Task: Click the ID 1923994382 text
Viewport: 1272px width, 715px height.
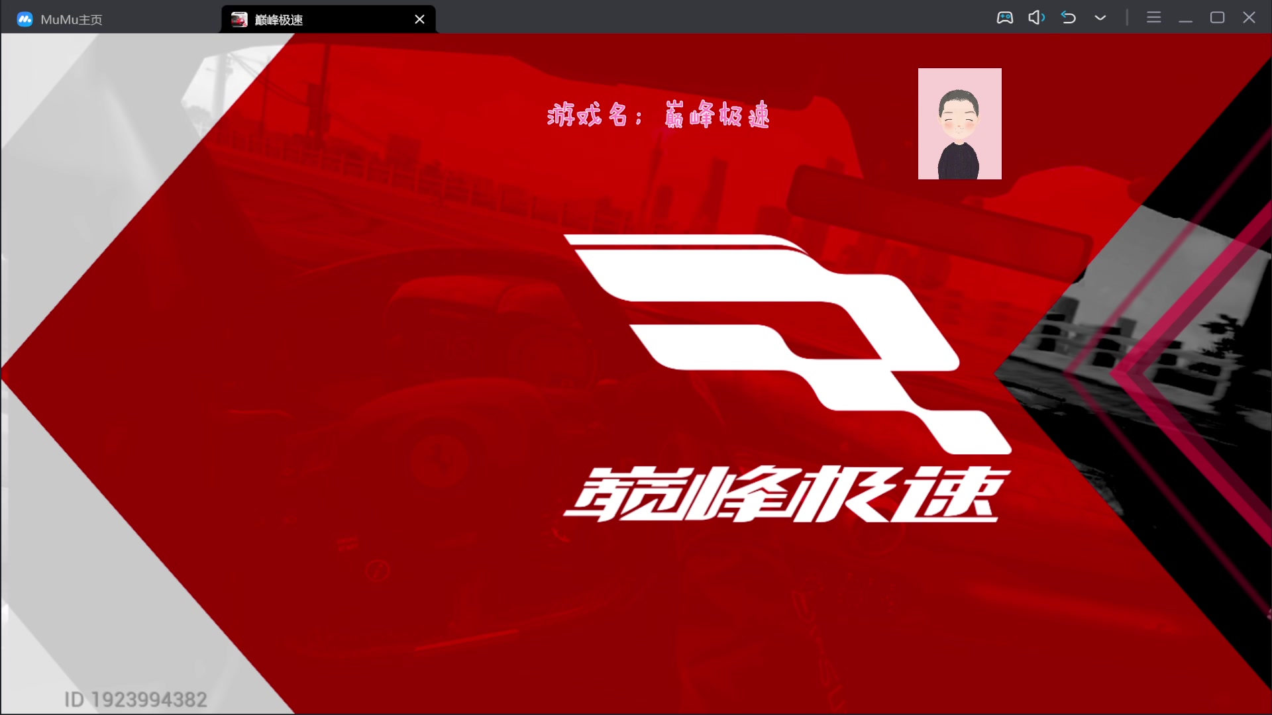Action: tap(136, 699)
